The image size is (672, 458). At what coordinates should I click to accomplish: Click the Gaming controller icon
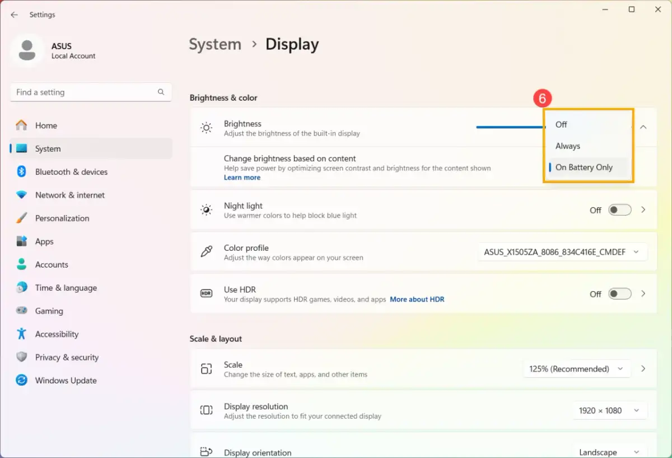coord(22,311)
